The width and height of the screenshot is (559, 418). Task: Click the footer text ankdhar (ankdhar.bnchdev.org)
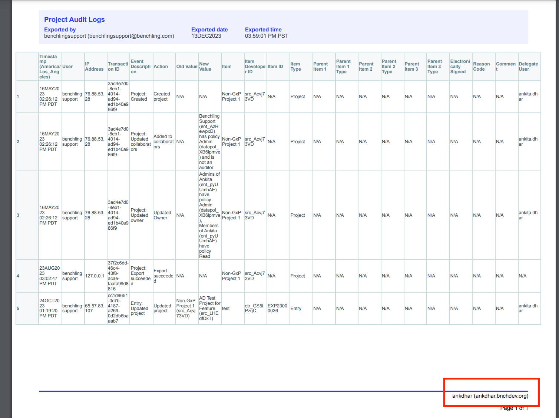(490, 396)
